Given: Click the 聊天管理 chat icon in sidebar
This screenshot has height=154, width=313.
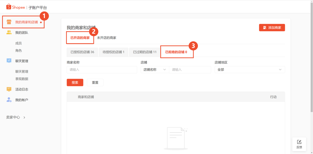Looking at the screenshot, I should pyautogui.click(x=9, y=61).
